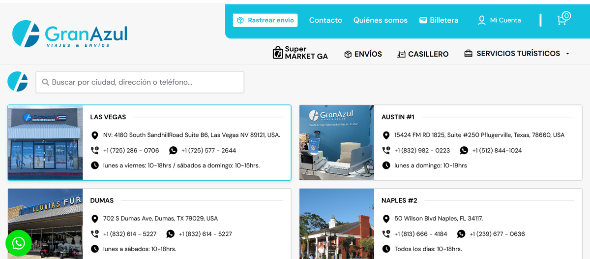This screenshot has height=259, width=590.
Task: Click the Rastrear envío button
Action: pyautogui.click(x=265, y=20)
